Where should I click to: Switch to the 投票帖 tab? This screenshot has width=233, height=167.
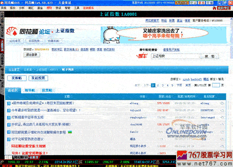click(x=47, y=90)
